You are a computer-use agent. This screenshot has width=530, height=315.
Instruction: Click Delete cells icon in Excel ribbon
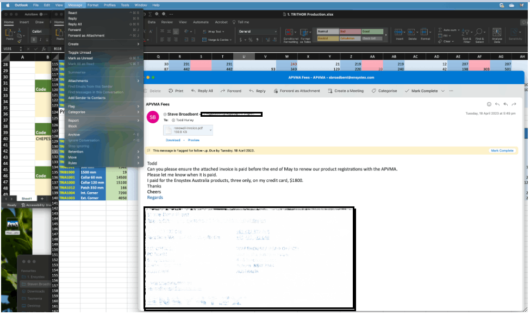(x=412, y=34)
